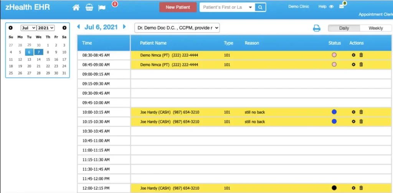Expand the patient search dropdown arrow
Image resolution: width=393 pixels, height=193 pixels.
coord(250,8)
